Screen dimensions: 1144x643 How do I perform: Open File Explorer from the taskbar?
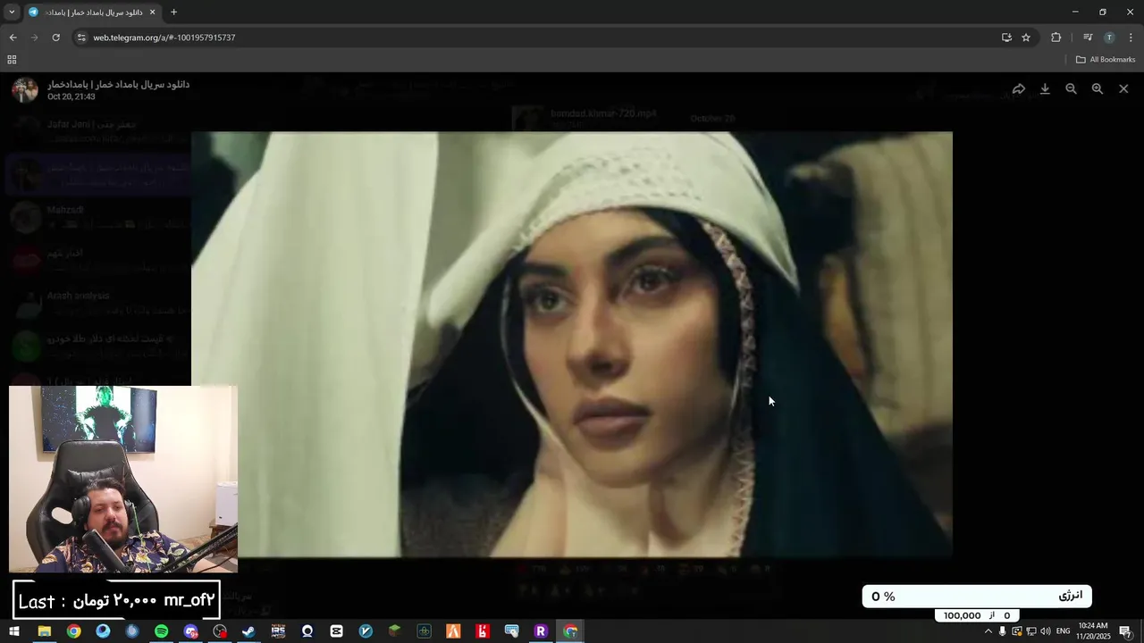[x=44, y=631]
